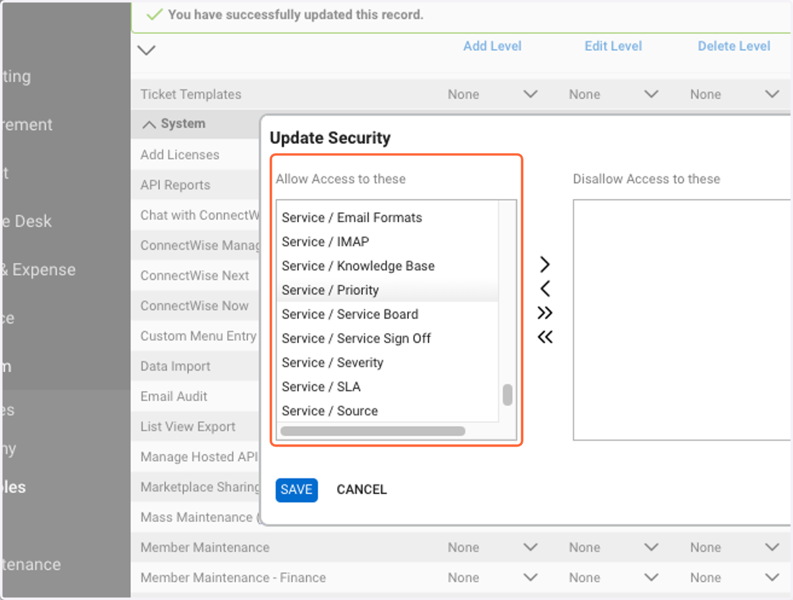The image size is (793, 600).
Task: Select Service / Knowledge Base in list
Action: [387, 266]
